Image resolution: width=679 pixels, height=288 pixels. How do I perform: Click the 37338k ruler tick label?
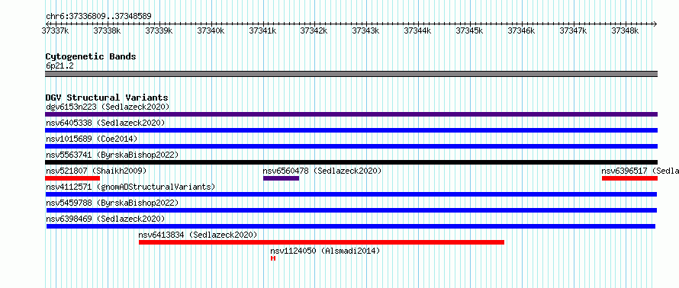(107, 30)
